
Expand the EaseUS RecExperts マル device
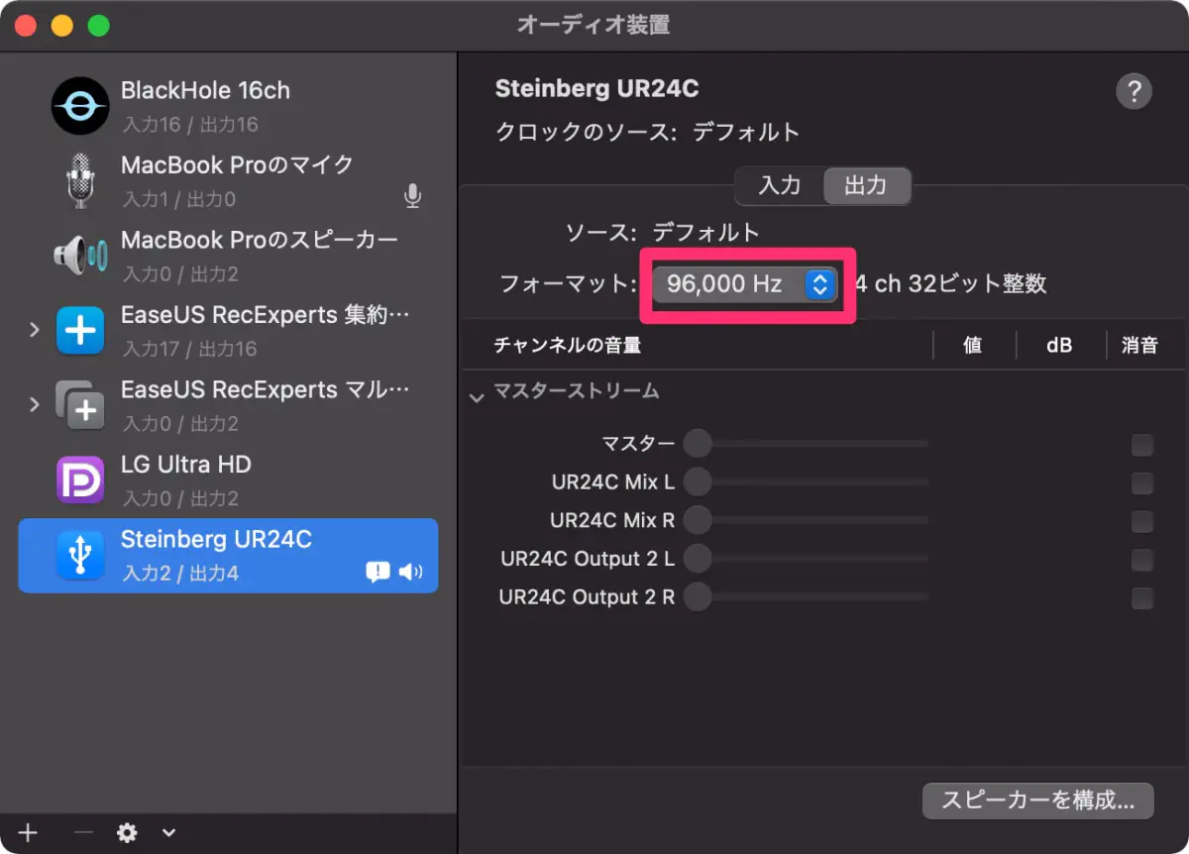point(35,403)
